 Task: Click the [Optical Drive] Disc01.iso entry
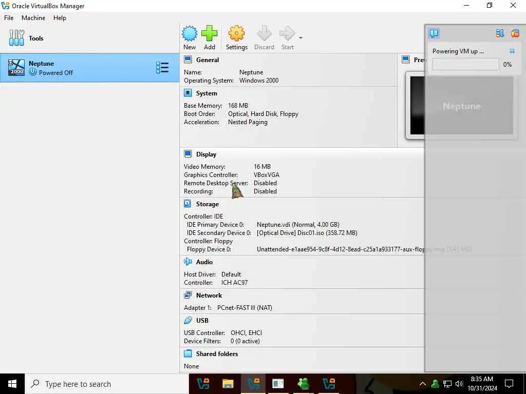(307, 233)
